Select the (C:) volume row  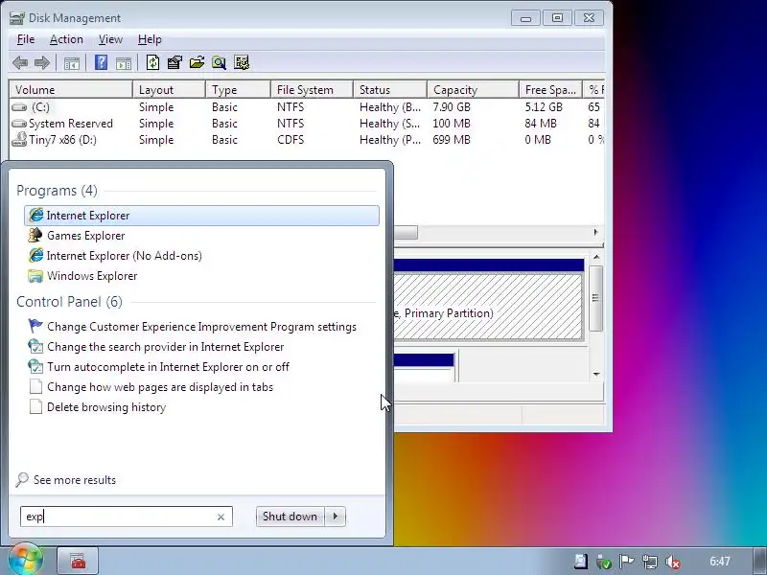pos(307,107)
